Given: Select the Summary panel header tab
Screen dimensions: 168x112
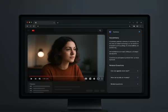Looking at the screenshot, I should pos(116,32).
